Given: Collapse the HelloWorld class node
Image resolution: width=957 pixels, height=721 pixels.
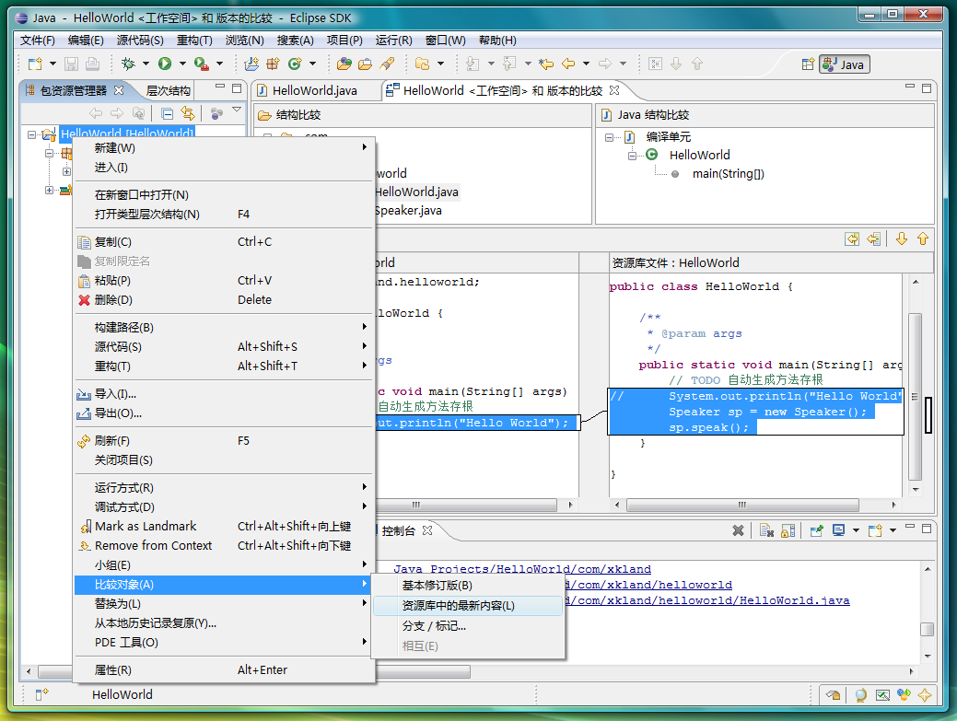Looking at the screenshot, I should click(x=632, y=156).
